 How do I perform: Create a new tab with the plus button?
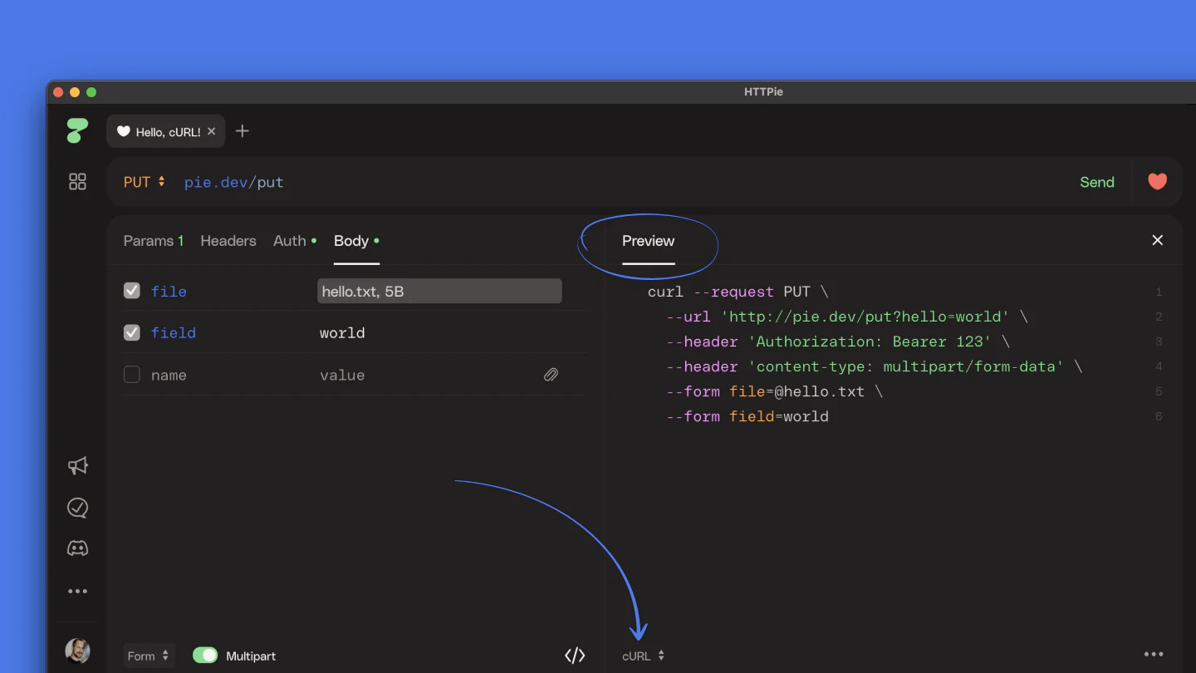242,130
